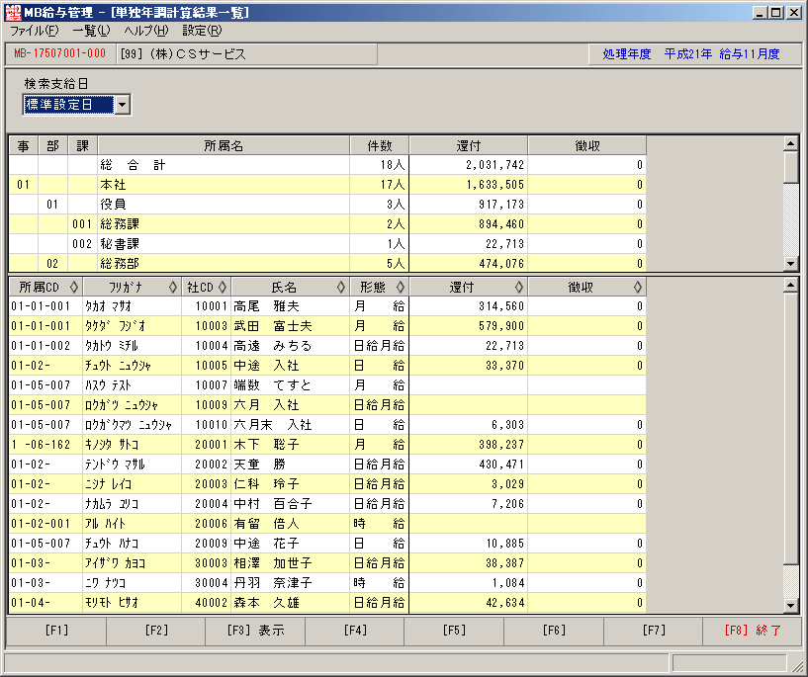Open the ファイル(F) menu
The height and width of the screenshot is (677, 808).
34,31
